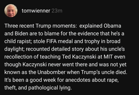Click the word 'explained' in the first line

point(91,26)
